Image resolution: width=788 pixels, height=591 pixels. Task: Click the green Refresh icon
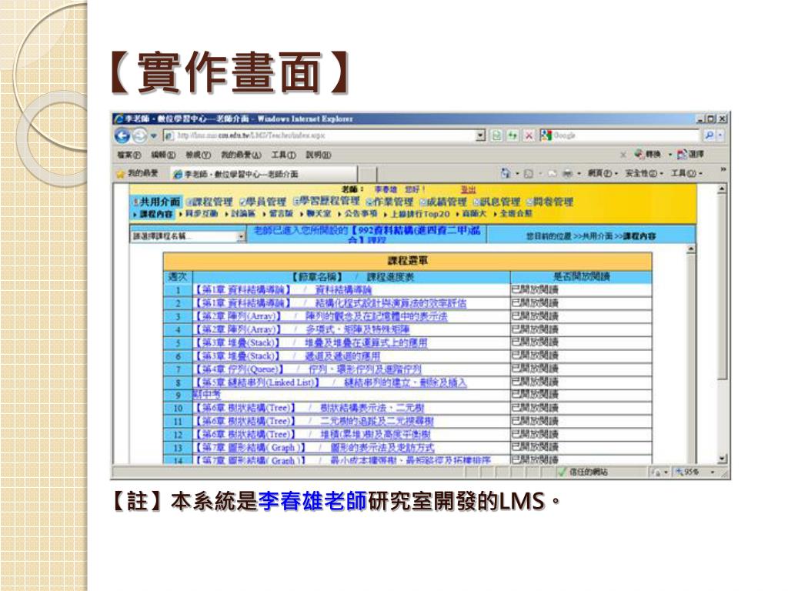click(512, 135)
